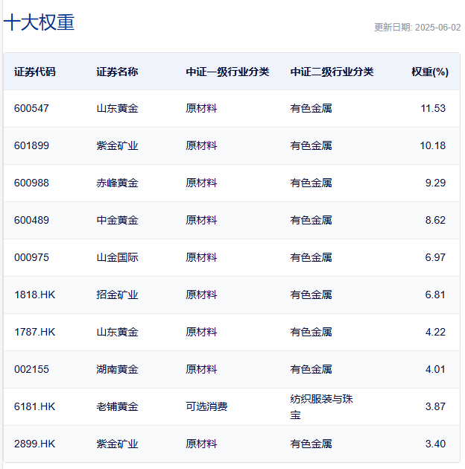Sort by the 权重(%) column header
465x469 pixels.
(429, 72)
